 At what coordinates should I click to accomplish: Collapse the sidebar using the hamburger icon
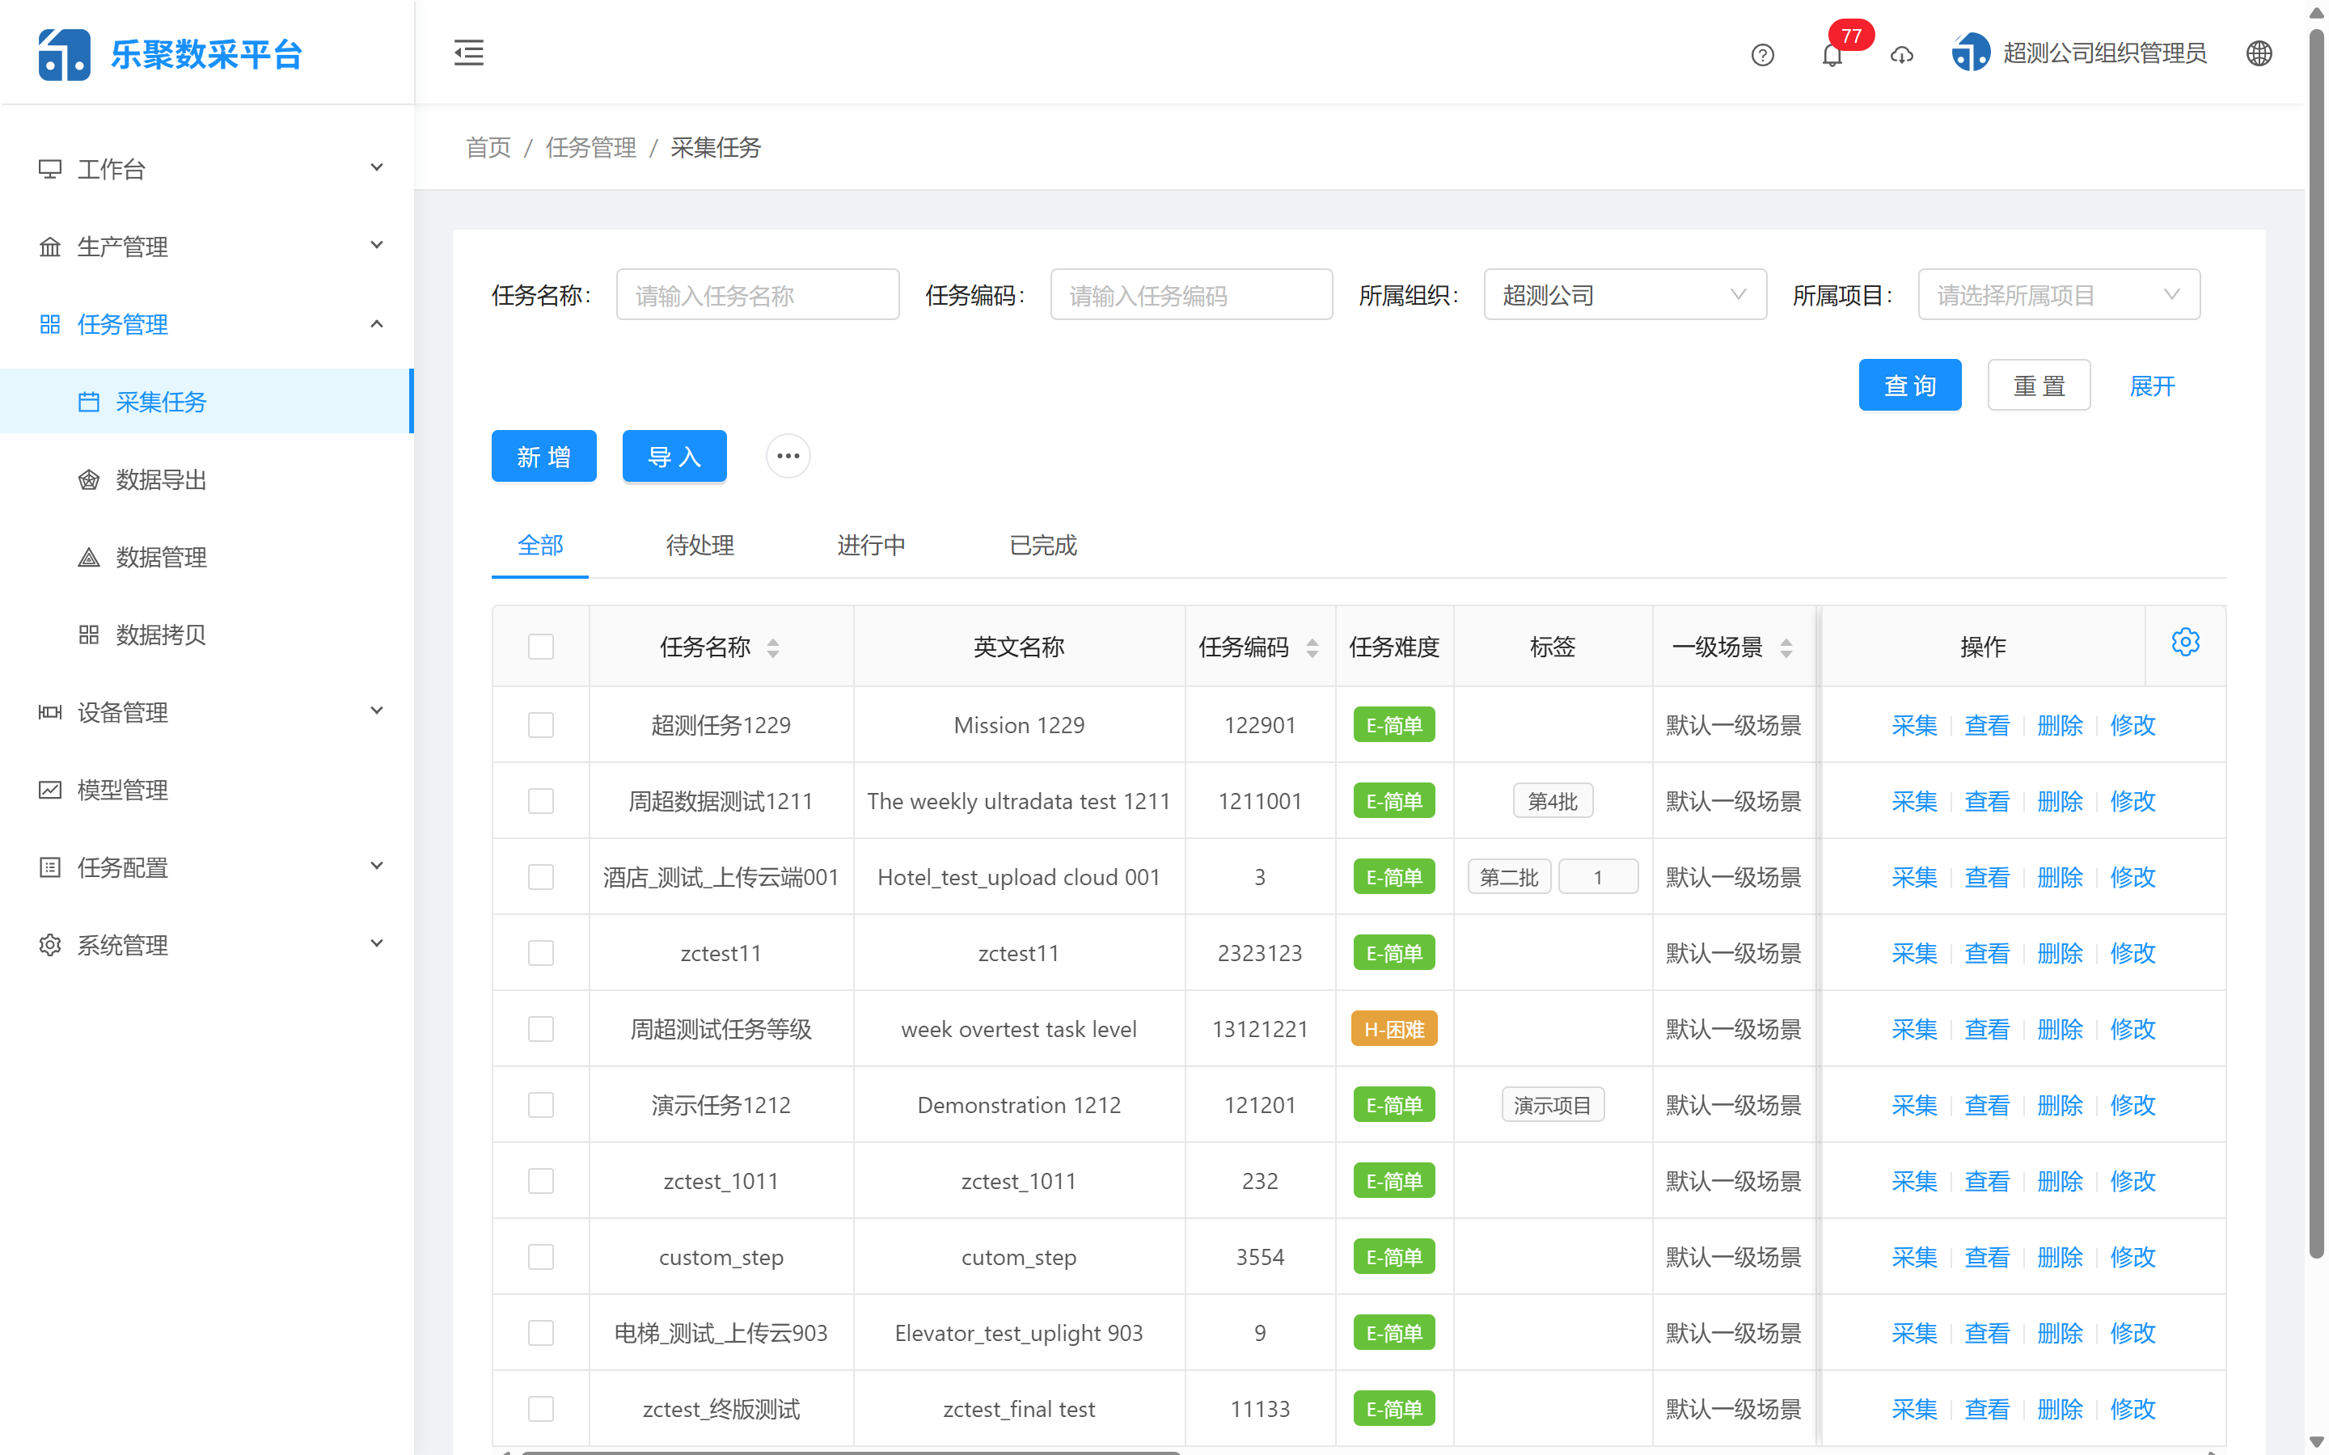click(469, 53)
